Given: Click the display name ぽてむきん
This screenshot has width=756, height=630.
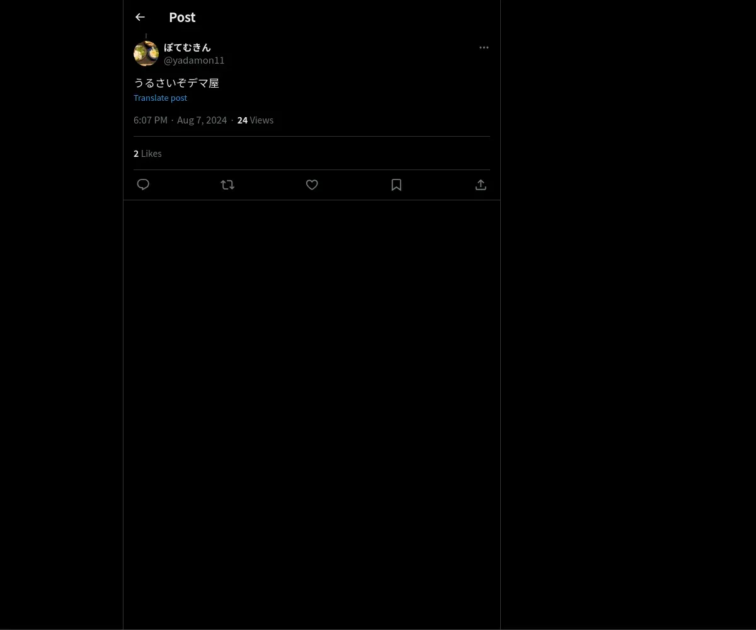Looking at the screenshot, I should 187,47.
